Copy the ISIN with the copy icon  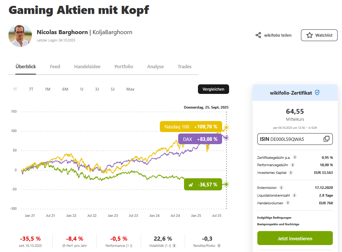click(x=326, y=139)
